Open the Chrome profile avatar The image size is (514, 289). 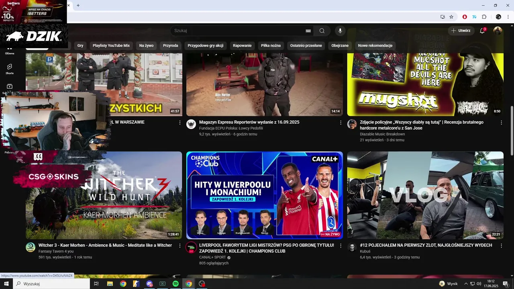click(498, 17)
